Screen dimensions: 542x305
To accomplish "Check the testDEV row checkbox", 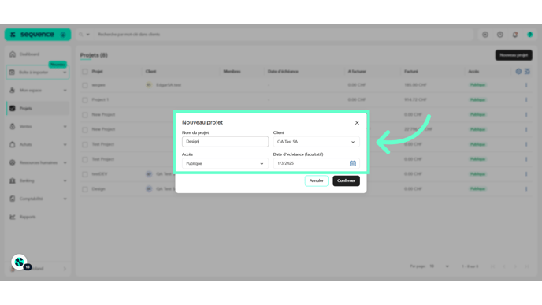I will coord(85,174).
